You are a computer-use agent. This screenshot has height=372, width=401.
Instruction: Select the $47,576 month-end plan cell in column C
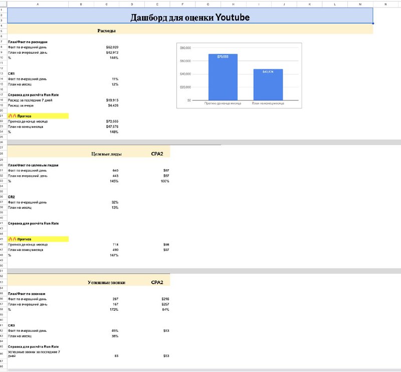pyautogui.click(x=112, y=127)
